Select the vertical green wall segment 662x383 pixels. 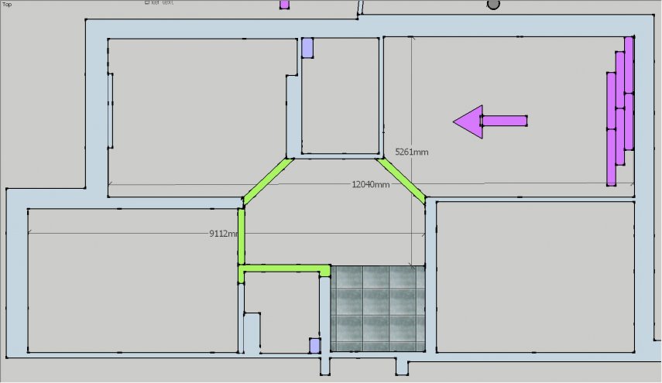pyautogui.click(x=241, y=236)
